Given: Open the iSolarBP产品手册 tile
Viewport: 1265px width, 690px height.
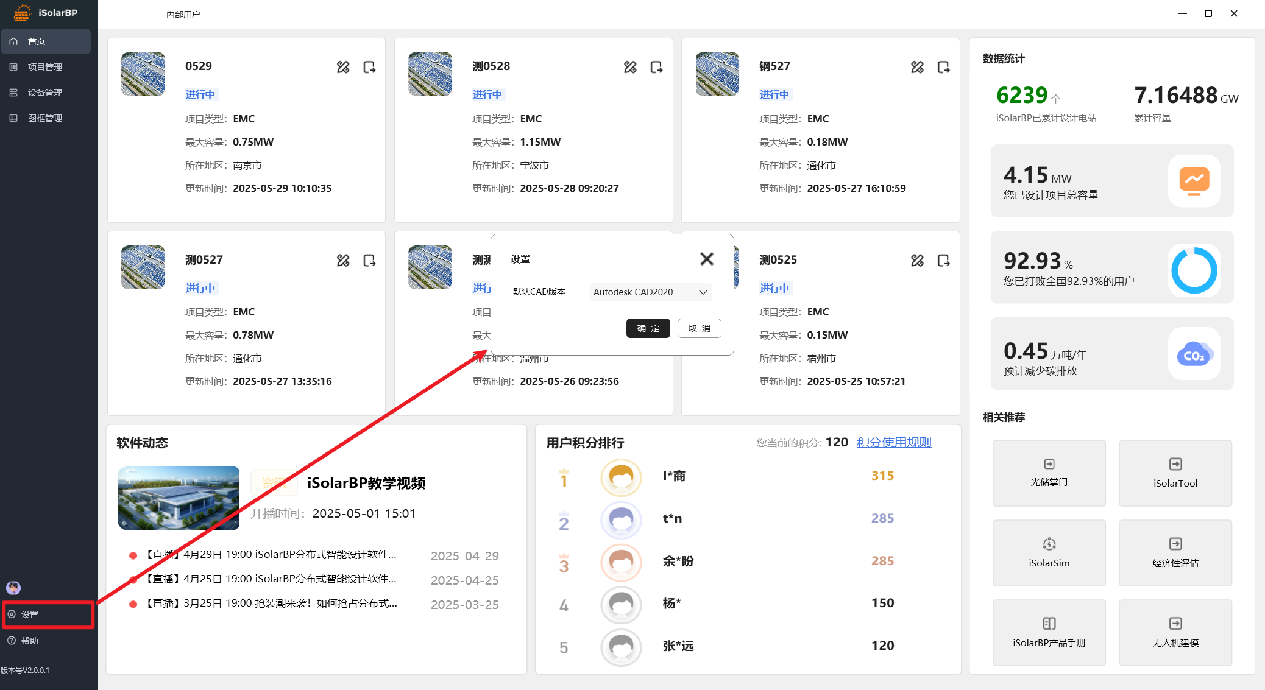Looking at the screenshot, I should tap(1049, 632).
